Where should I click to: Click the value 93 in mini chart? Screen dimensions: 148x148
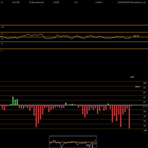click(x=95, y=144)
